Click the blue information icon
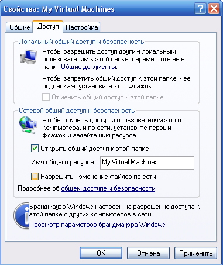The image size is (223, 265). click(x=22, y=215)
